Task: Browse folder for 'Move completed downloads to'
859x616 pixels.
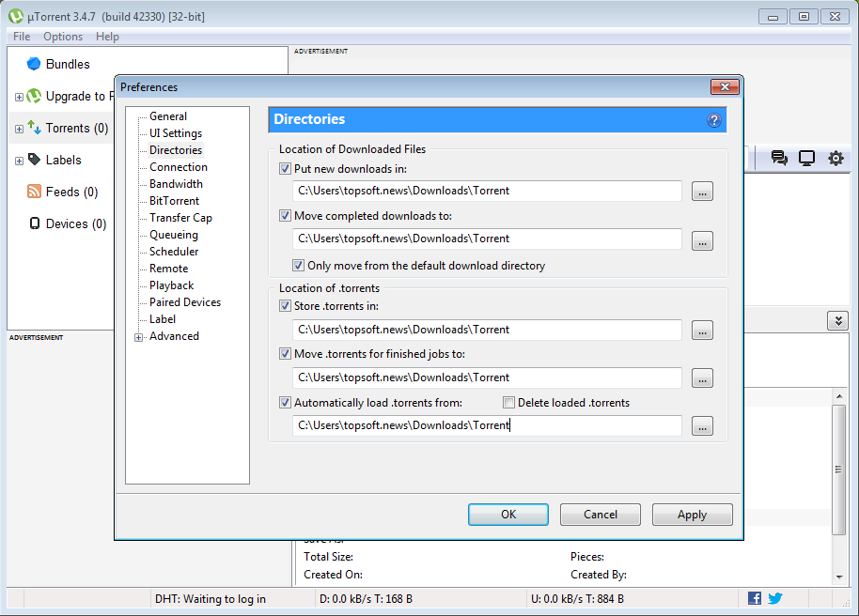Action: (x=702, y=240)
